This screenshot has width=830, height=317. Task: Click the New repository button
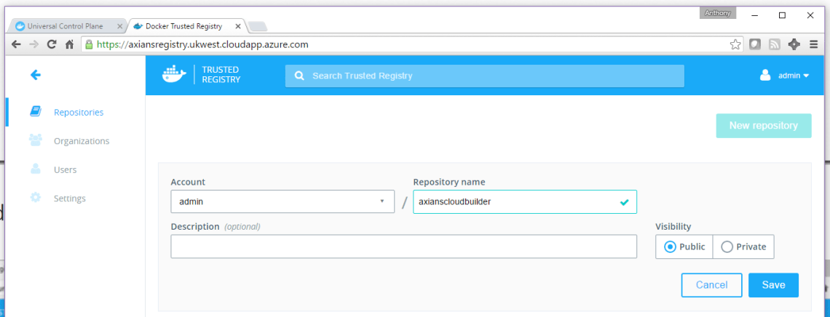tap(763, 126)
